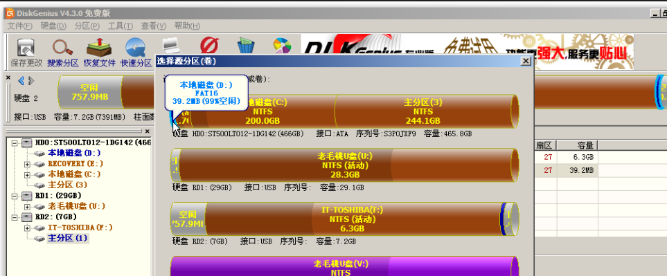Select HD0:ST500LT012-1DG142 in the tree
This screenshot has width=667, height=276.
point(93,142)
